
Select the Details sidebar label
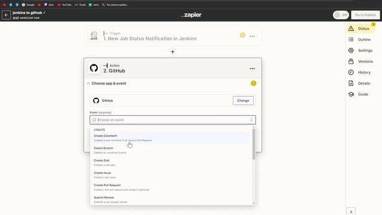point(363,84)
